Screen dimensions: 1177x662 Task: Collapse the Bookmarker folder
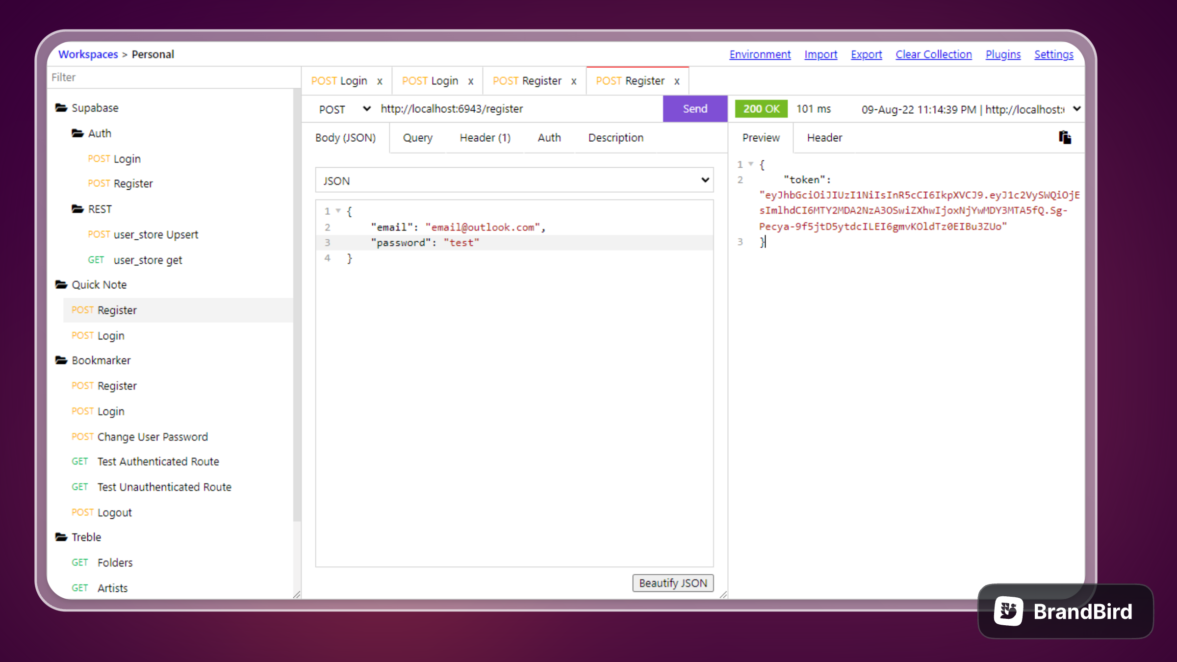[x=61, y=360]
